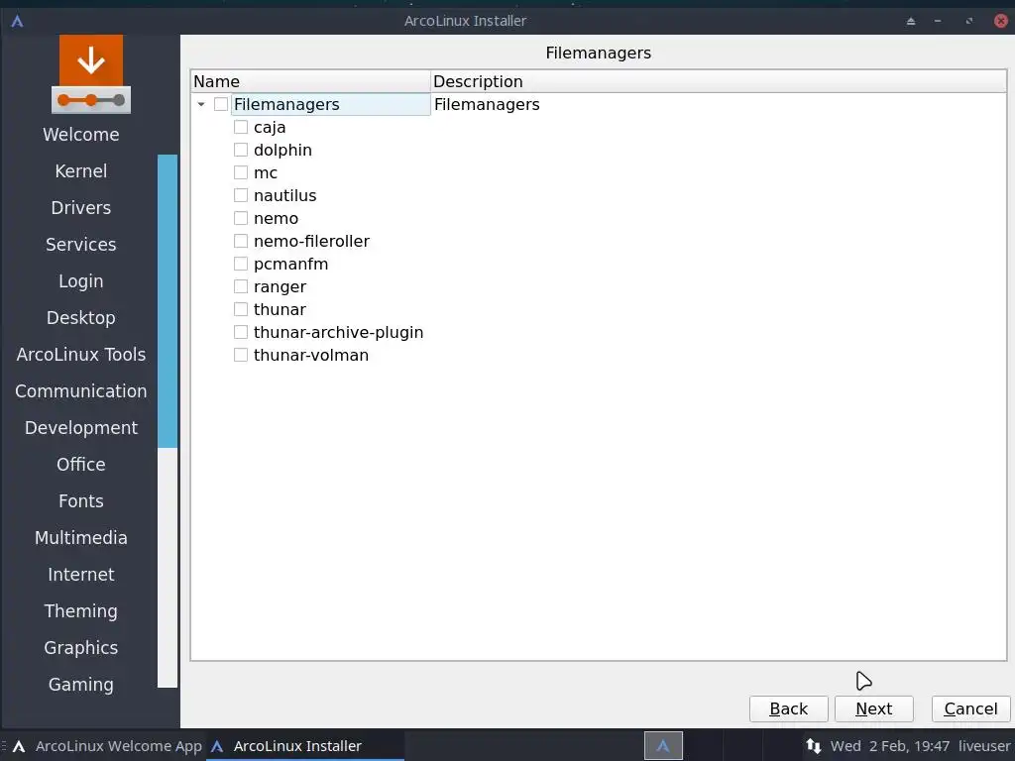Select the Theming step
The height and width of the screenshot is (761, 1015).
tap(81, 610)
